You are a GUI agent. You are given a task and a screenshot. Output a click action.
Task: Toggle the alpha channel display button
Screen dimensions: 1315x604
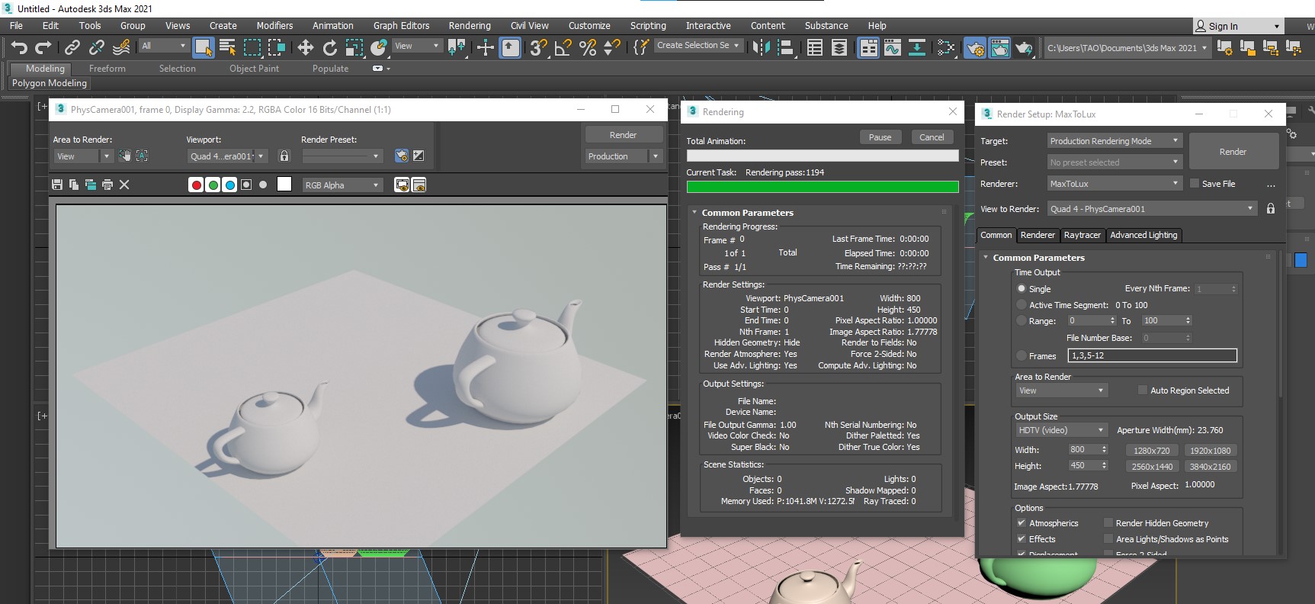pyautogui.click(x=246, y=185)
